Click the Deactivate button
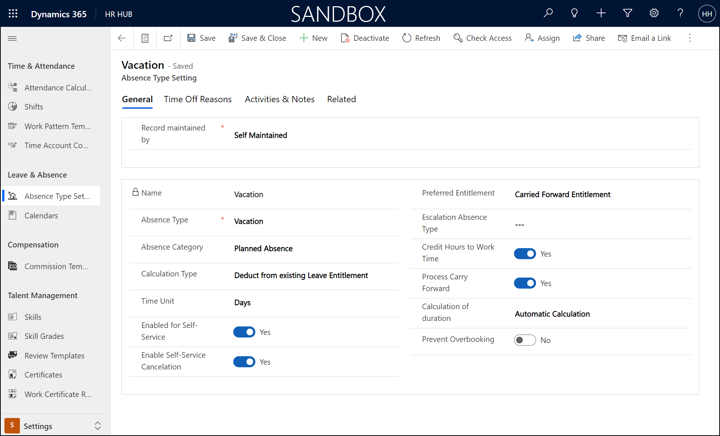This screenshot has height=436, width=720. [x=365, y=38]
